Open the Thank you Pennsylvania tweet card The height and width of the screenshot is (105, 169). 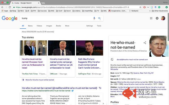pos(61,99)
